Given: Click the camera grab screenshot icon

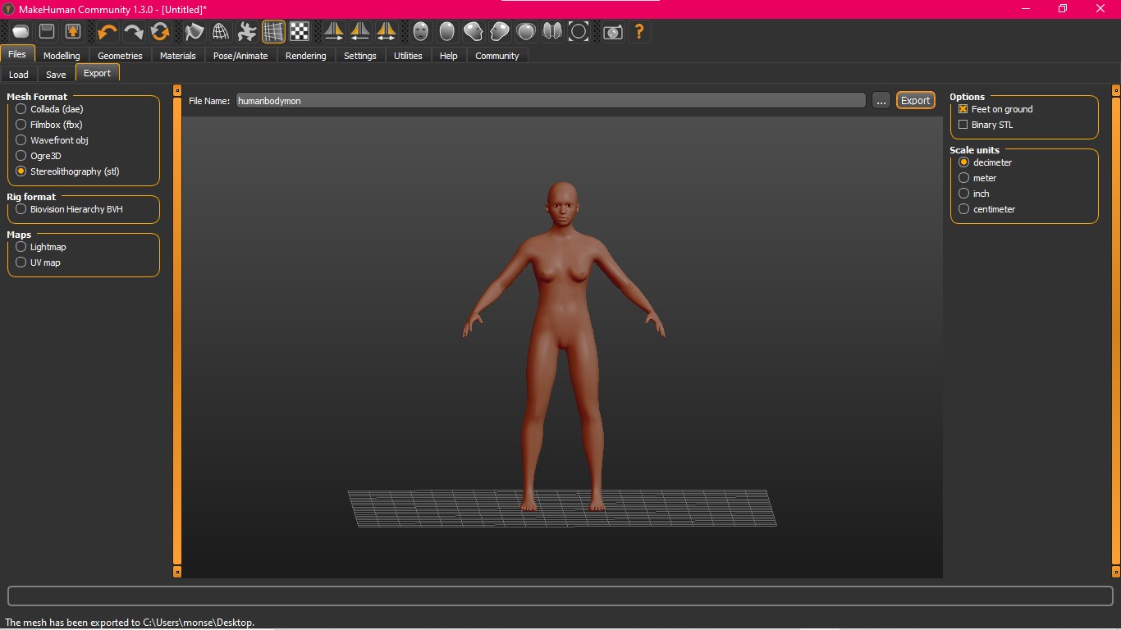Looking at the screenshot, I should coord(612,32).
